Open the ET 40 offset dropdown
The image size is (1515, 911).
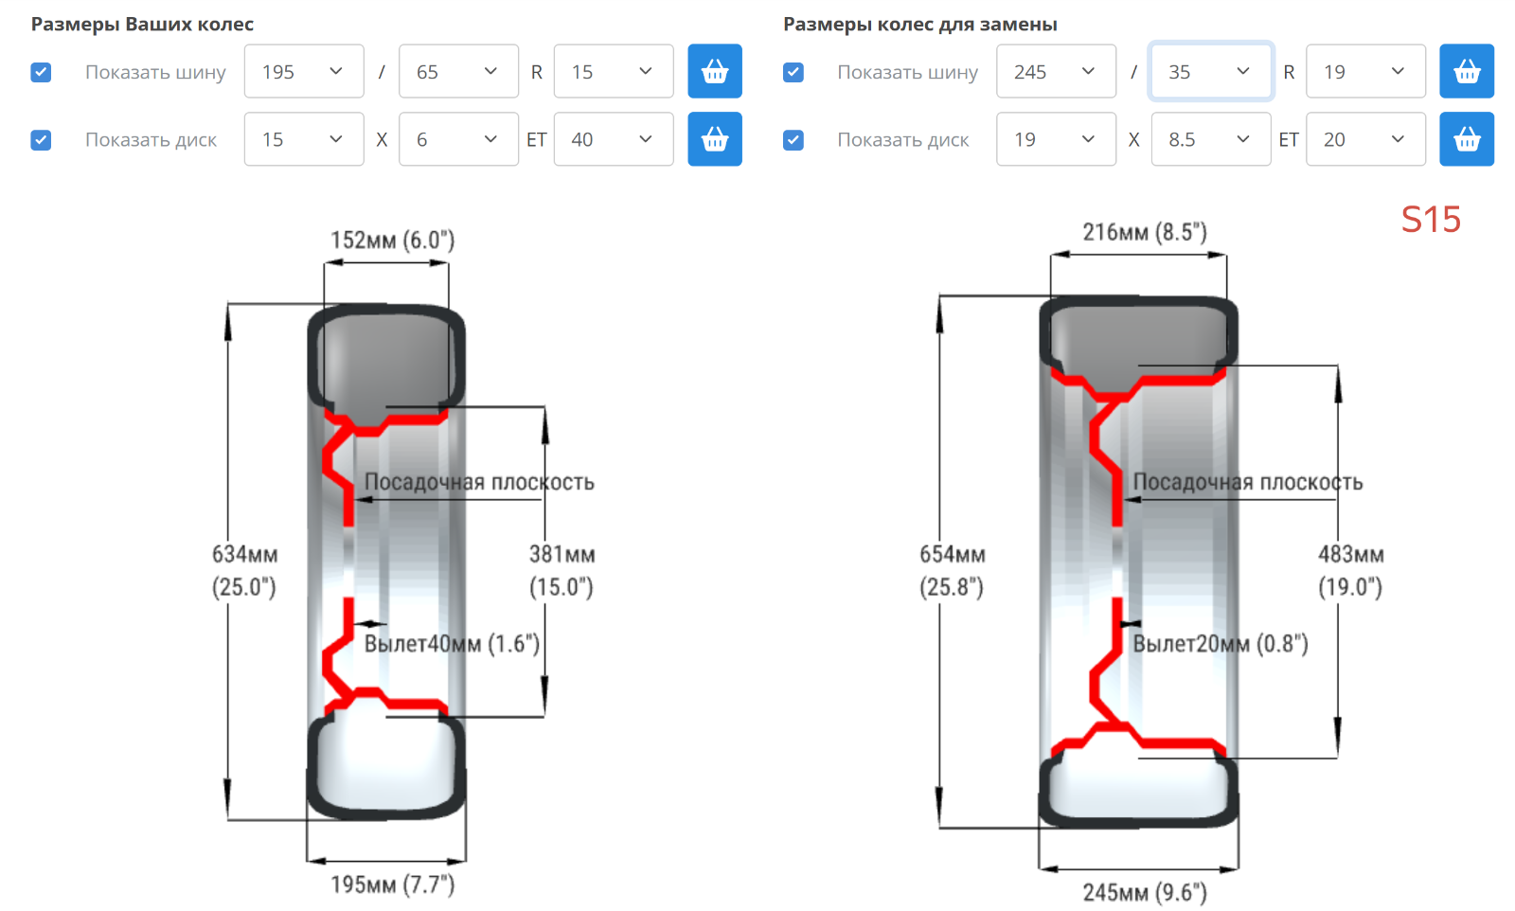click(x=613, y=139)
